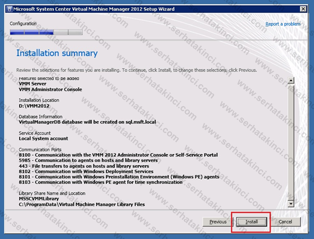Click the summary list scrollbar thumb
The image size is (314, 239).
tap(291, 142)
